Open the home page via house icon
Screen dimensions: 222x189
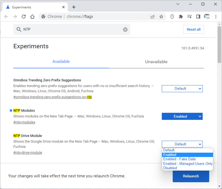(x=32, y=17)
